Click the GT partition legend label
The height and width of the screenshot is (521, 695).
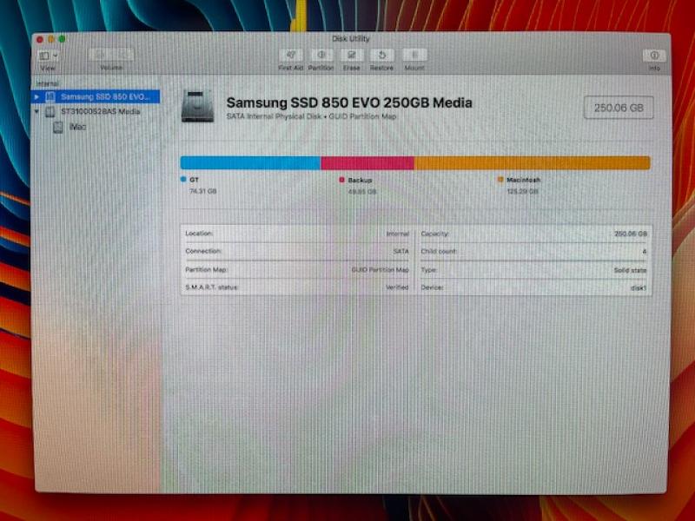[194, 180]
